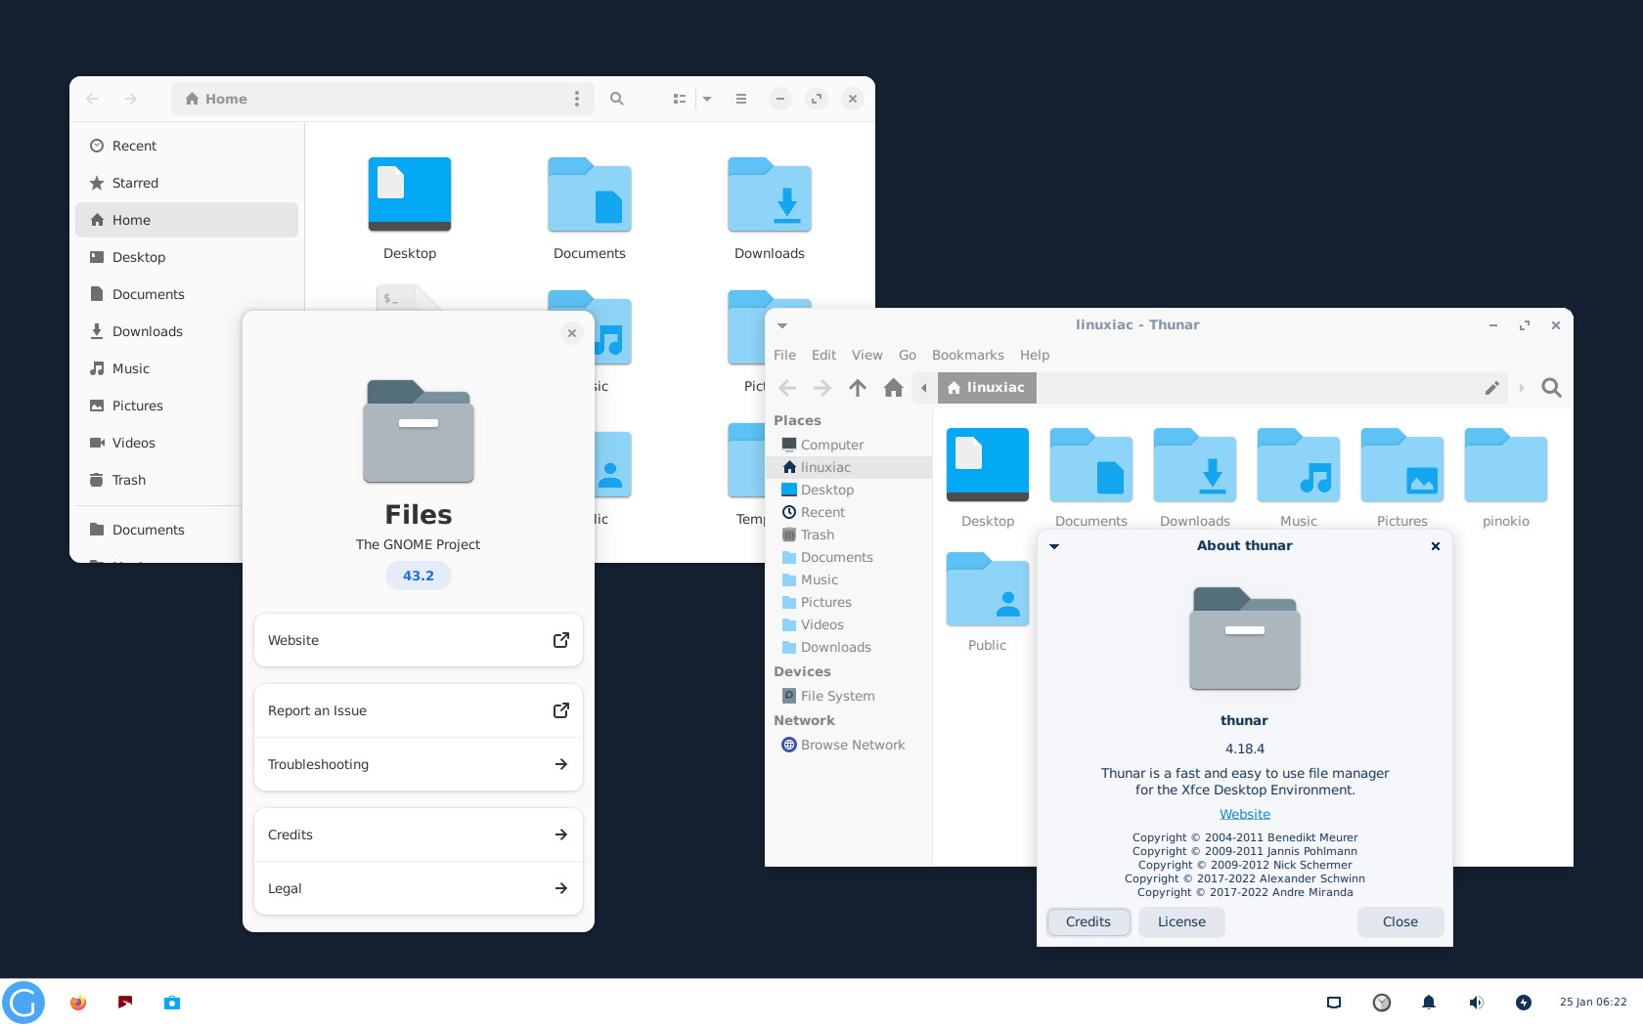Go to parent folder with Thunar up arrow
1643x1026 pixels.
(858, 388)
